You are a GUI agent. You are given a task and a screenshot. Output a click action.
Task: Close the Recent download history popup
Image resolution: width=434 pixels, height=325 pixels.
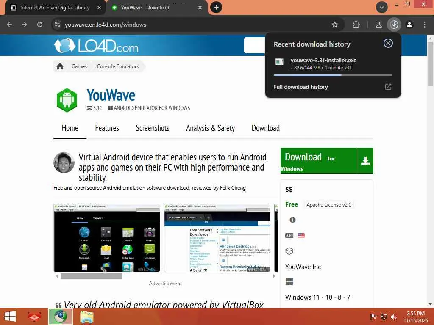[x=388, y=43]
